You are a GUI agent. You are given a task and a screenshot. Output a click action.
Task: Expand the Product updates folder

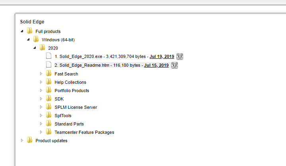22,141
